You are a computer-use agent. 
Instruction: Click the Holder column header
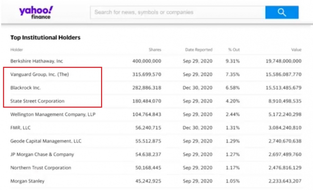pos(17,50)
